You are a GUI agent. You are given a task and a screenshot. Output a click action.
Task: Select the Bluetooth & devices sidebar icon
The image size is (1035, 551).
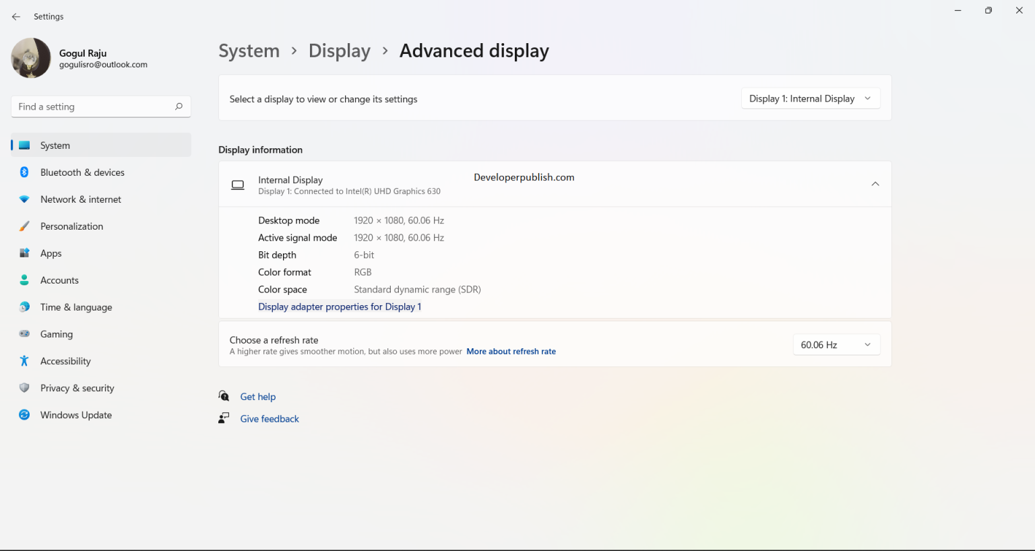[x=24, y=172]
